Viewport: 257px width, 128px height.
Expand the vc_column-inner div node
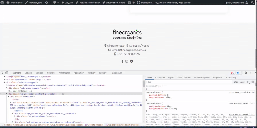(x=14, y=116)
